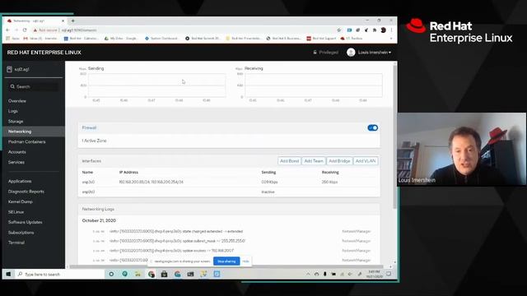Open Storage in the sidebar

point(16,121)
